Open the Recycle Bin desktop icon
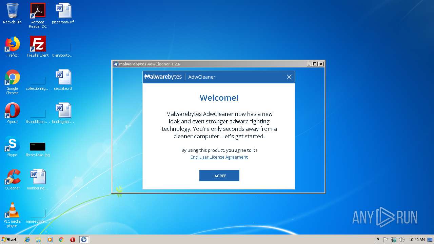 pos(12,14)
